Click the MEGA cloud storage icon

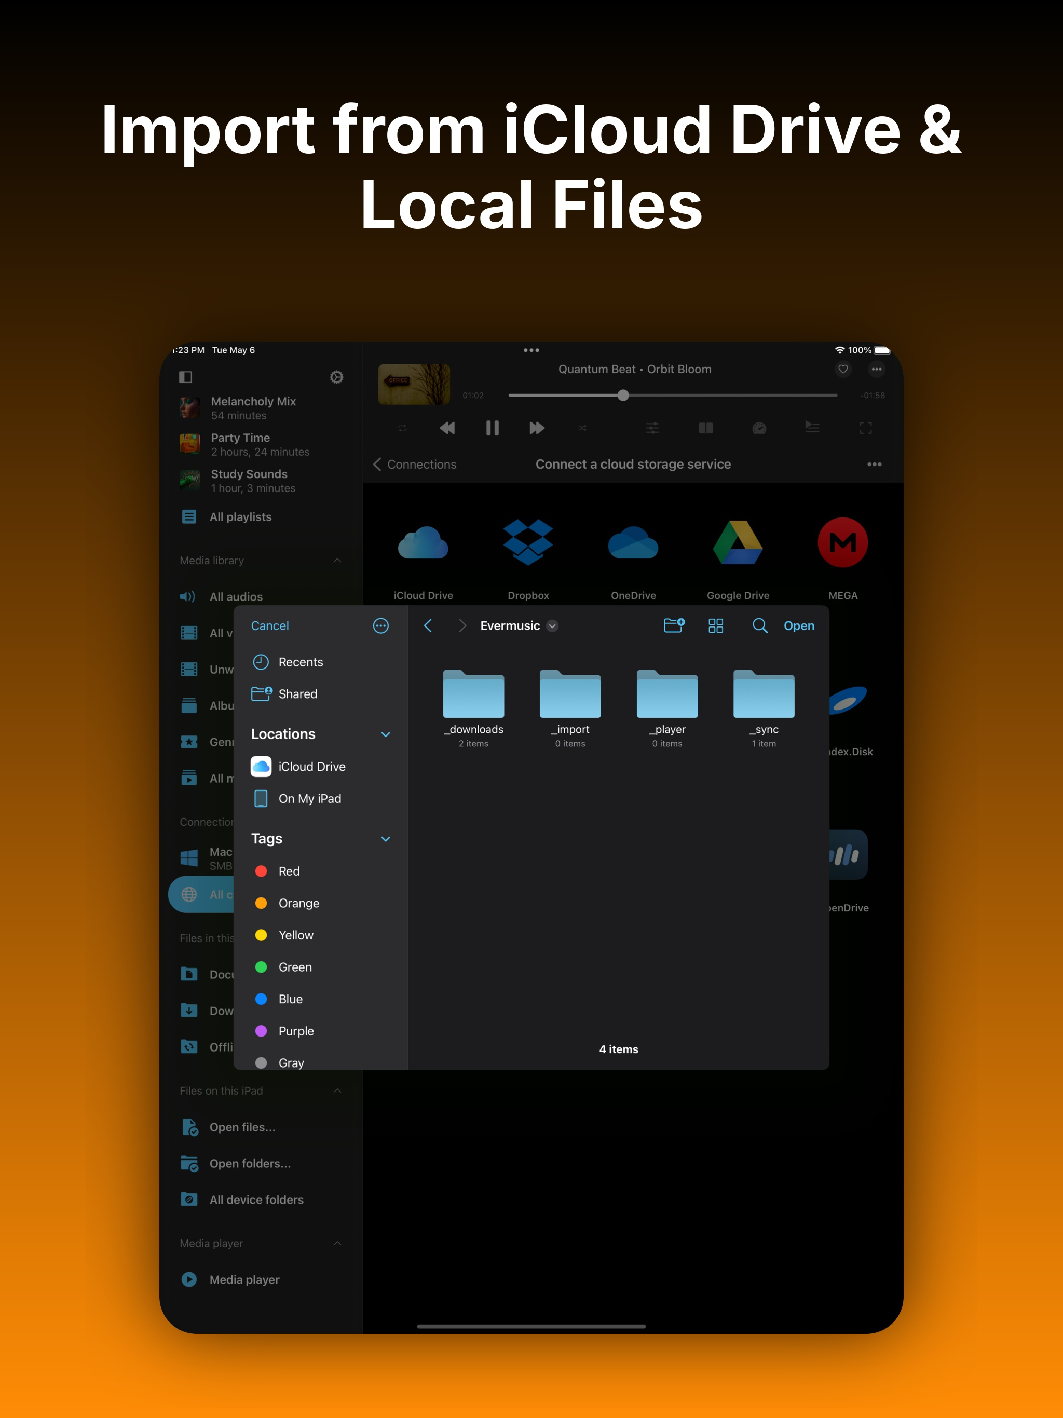tap(842, 543)
